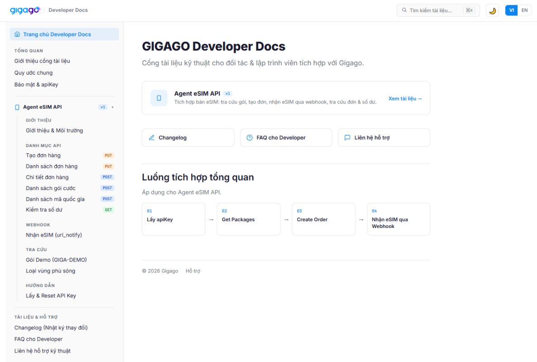Select step 01 Lấy apiKey card

(x=173, y=219)
